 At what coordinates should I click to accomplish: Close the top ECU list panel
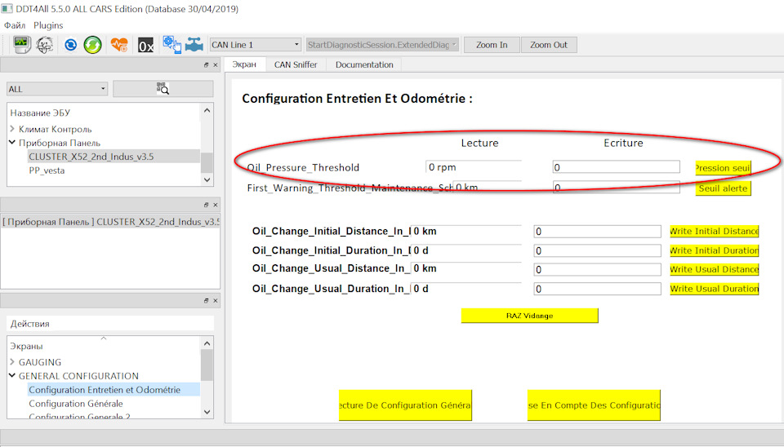click(x=216, y=65)
